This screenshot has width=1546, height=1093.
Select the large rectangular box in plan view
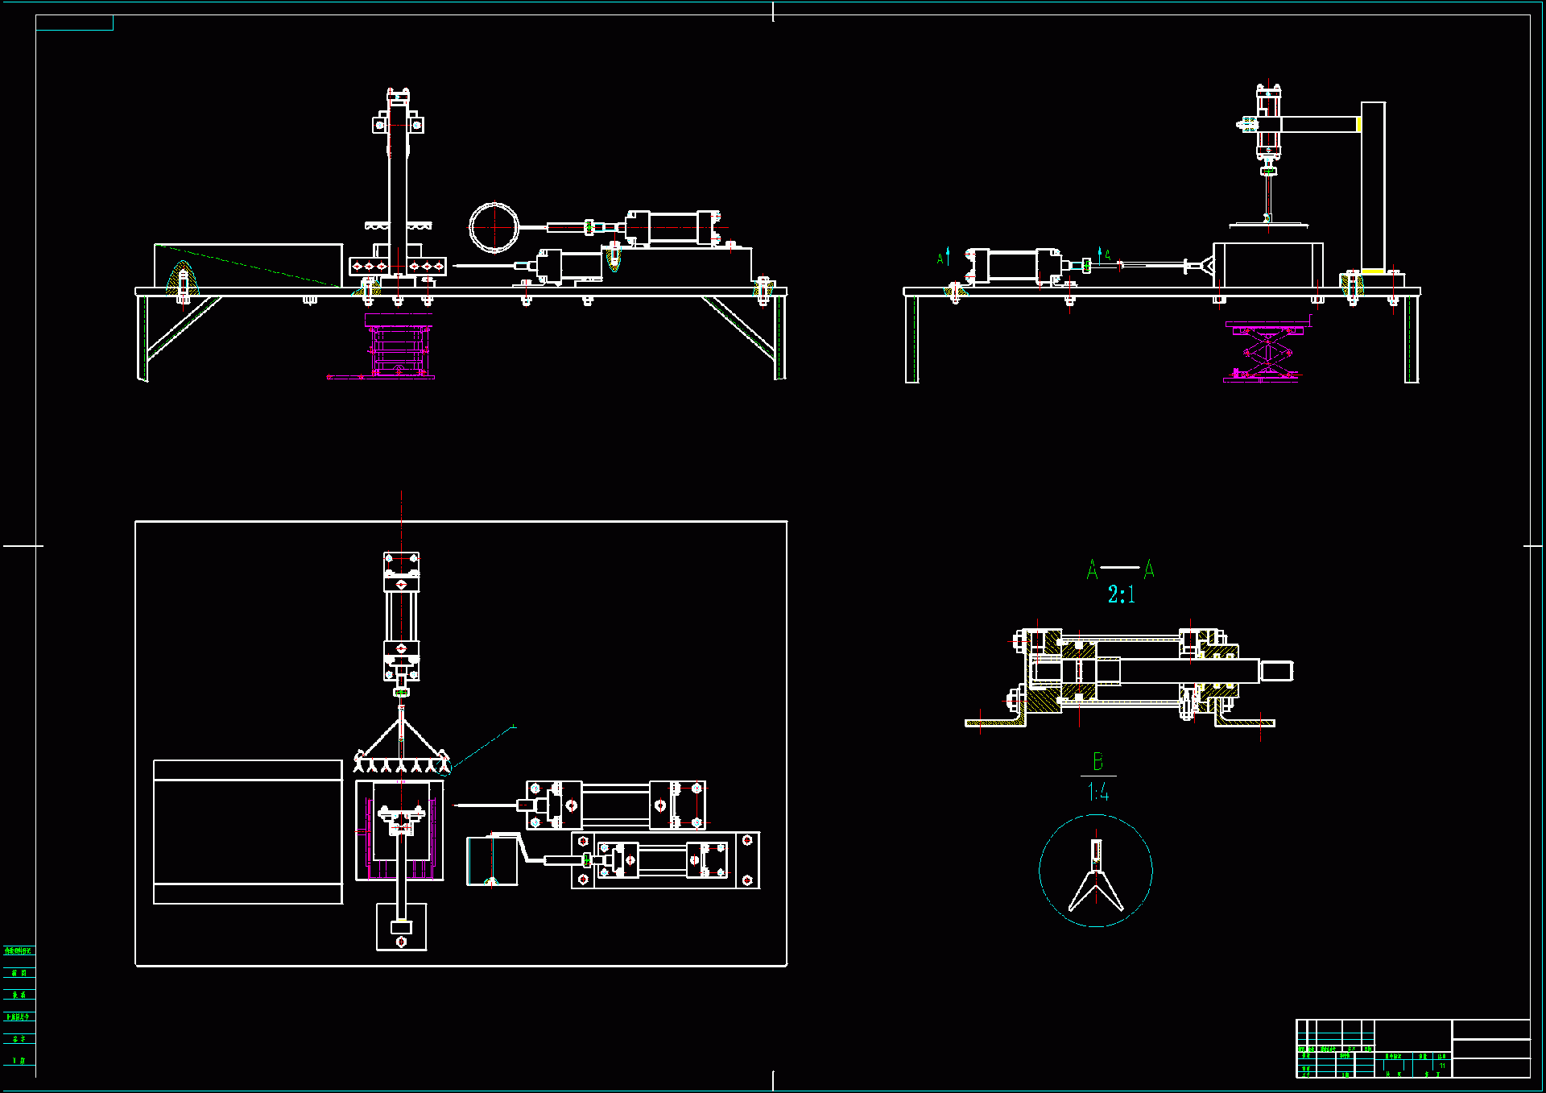[248, 831]
